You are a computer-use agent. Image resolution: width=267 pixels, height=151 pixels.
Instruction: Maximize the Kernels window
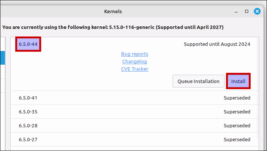(247, 11)
